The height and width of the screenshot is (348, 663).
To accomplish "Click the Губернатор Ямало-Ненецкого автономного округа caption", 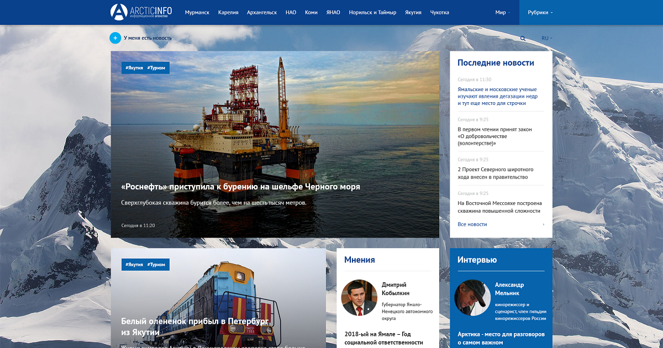I will point(407,312).
